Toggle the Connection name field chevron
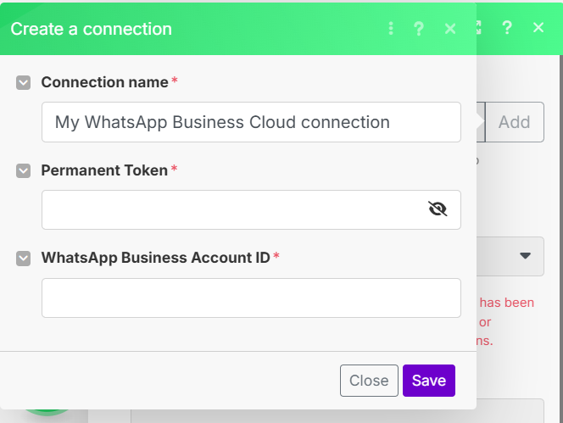The image size is (563, 423). [x=24, y=82]
